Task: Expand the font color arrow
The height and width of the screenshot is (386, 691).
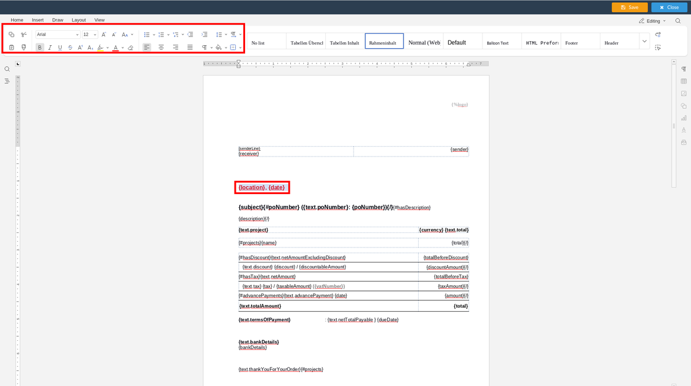Action: 123,48
